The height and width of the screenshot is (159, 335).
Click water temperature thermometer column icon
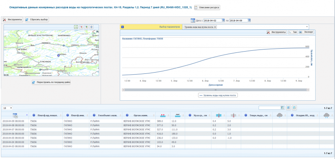click(219, 115)
